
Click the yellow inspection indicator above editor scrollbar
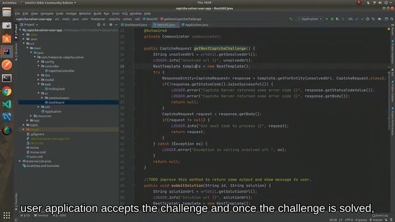[389, 29]
